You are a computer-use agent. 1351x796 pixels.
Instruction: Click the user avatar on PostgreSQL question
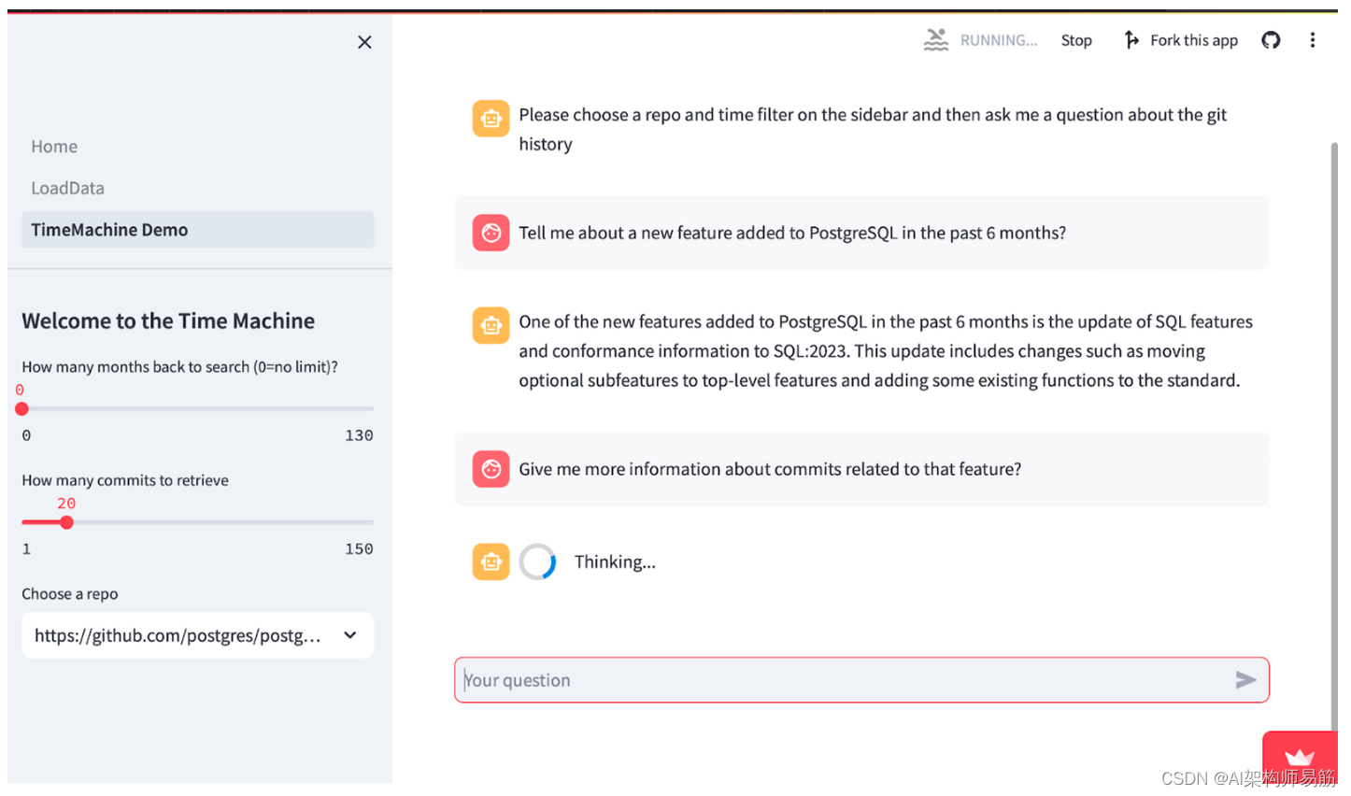point(491,234)
